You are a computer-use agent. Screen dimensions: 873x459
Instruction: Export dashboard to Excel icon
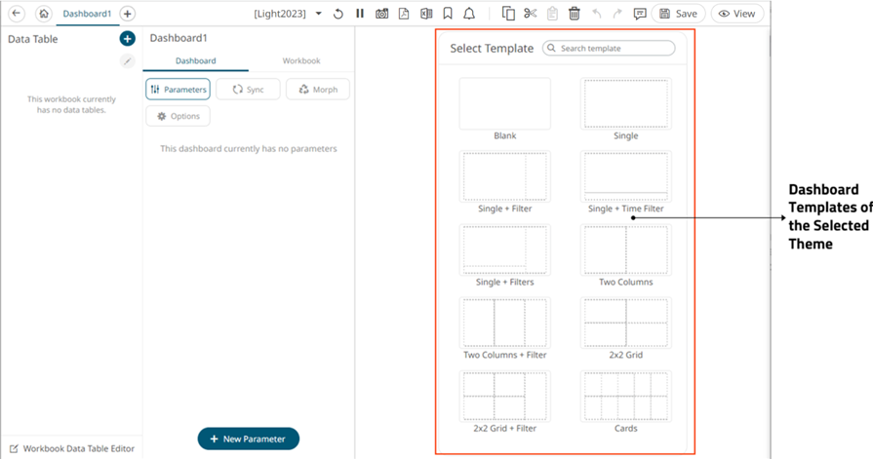[x=426, y=14]
